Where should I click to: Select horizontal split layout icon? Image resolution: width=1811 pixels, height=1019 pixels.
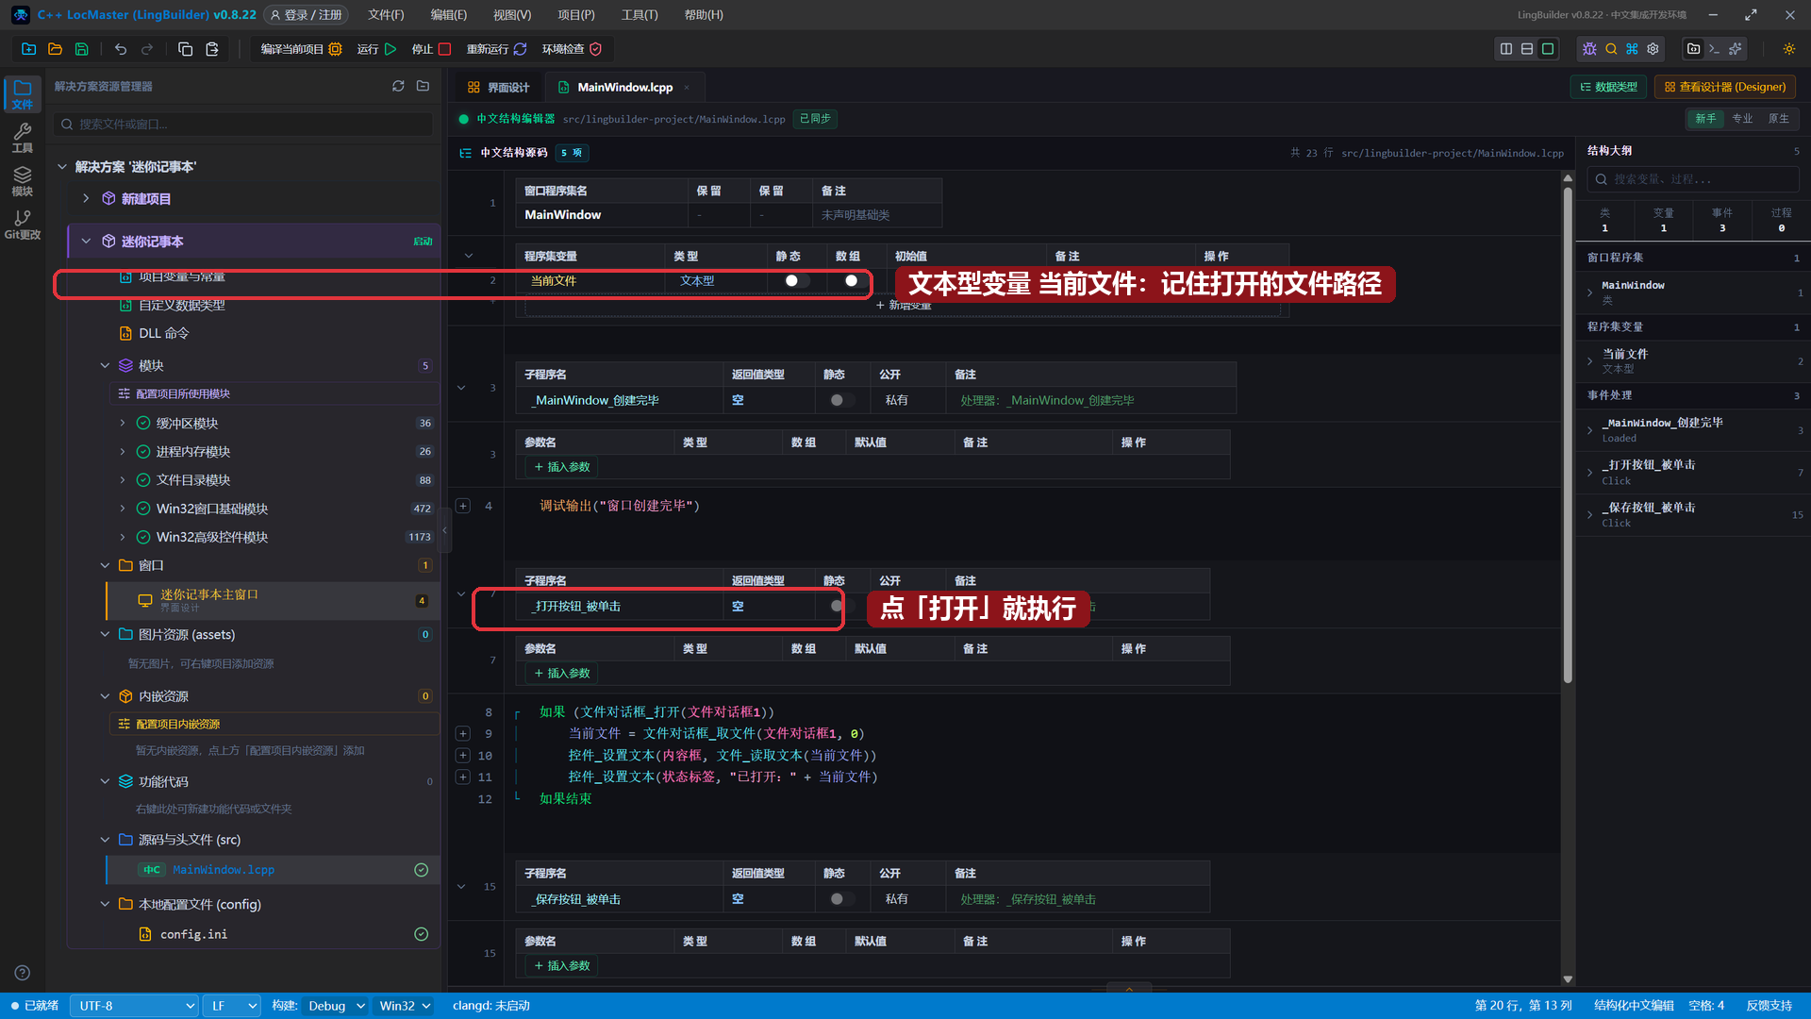1527,49
